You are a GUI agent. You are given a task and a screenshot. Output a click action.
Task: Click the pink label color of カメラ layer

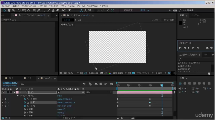point(17,92)
